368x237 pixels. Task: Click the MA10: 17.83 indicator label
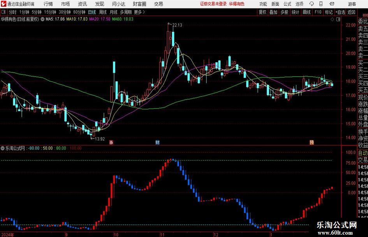[77, 19]
